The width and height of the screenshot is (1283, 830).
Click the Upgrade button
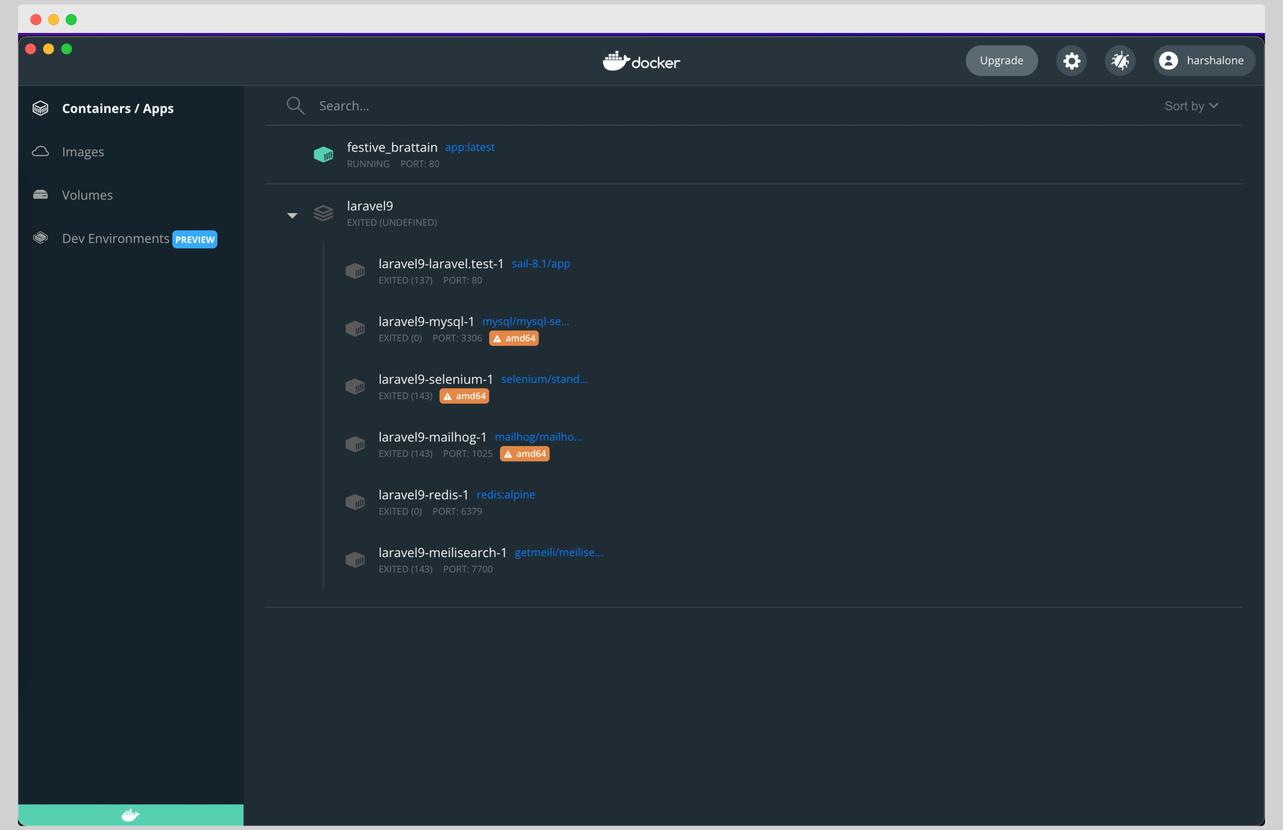1001,60
